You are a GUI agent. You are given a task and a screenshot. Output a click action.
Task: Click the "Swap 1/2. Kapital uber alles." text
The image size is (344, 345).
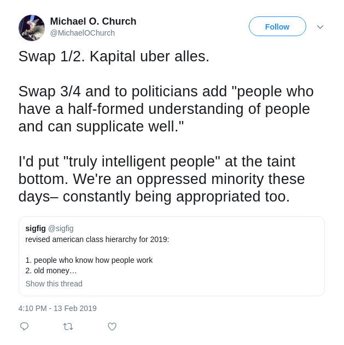click(x=114, y=56)
